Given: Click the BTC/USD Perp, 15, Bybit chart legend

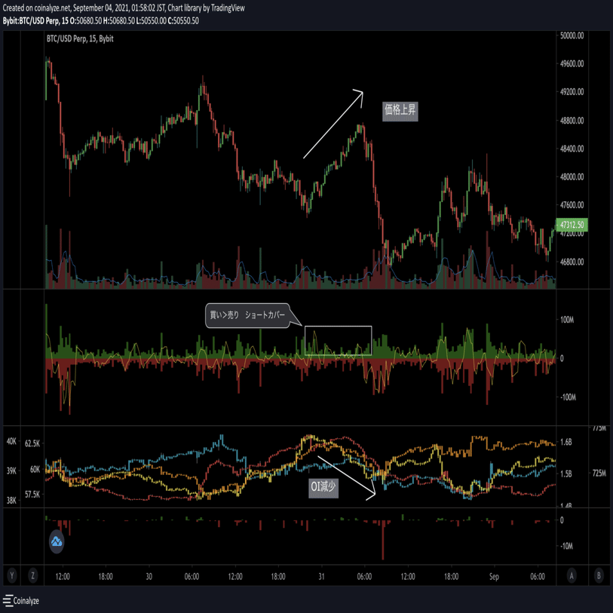Looking at the screenshot, I should (x=80, y=38).
